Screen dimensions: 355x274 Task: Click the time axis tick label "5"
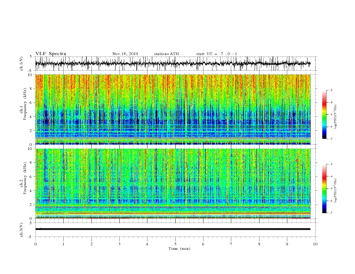pyautogui.click(x=175, y=244)
